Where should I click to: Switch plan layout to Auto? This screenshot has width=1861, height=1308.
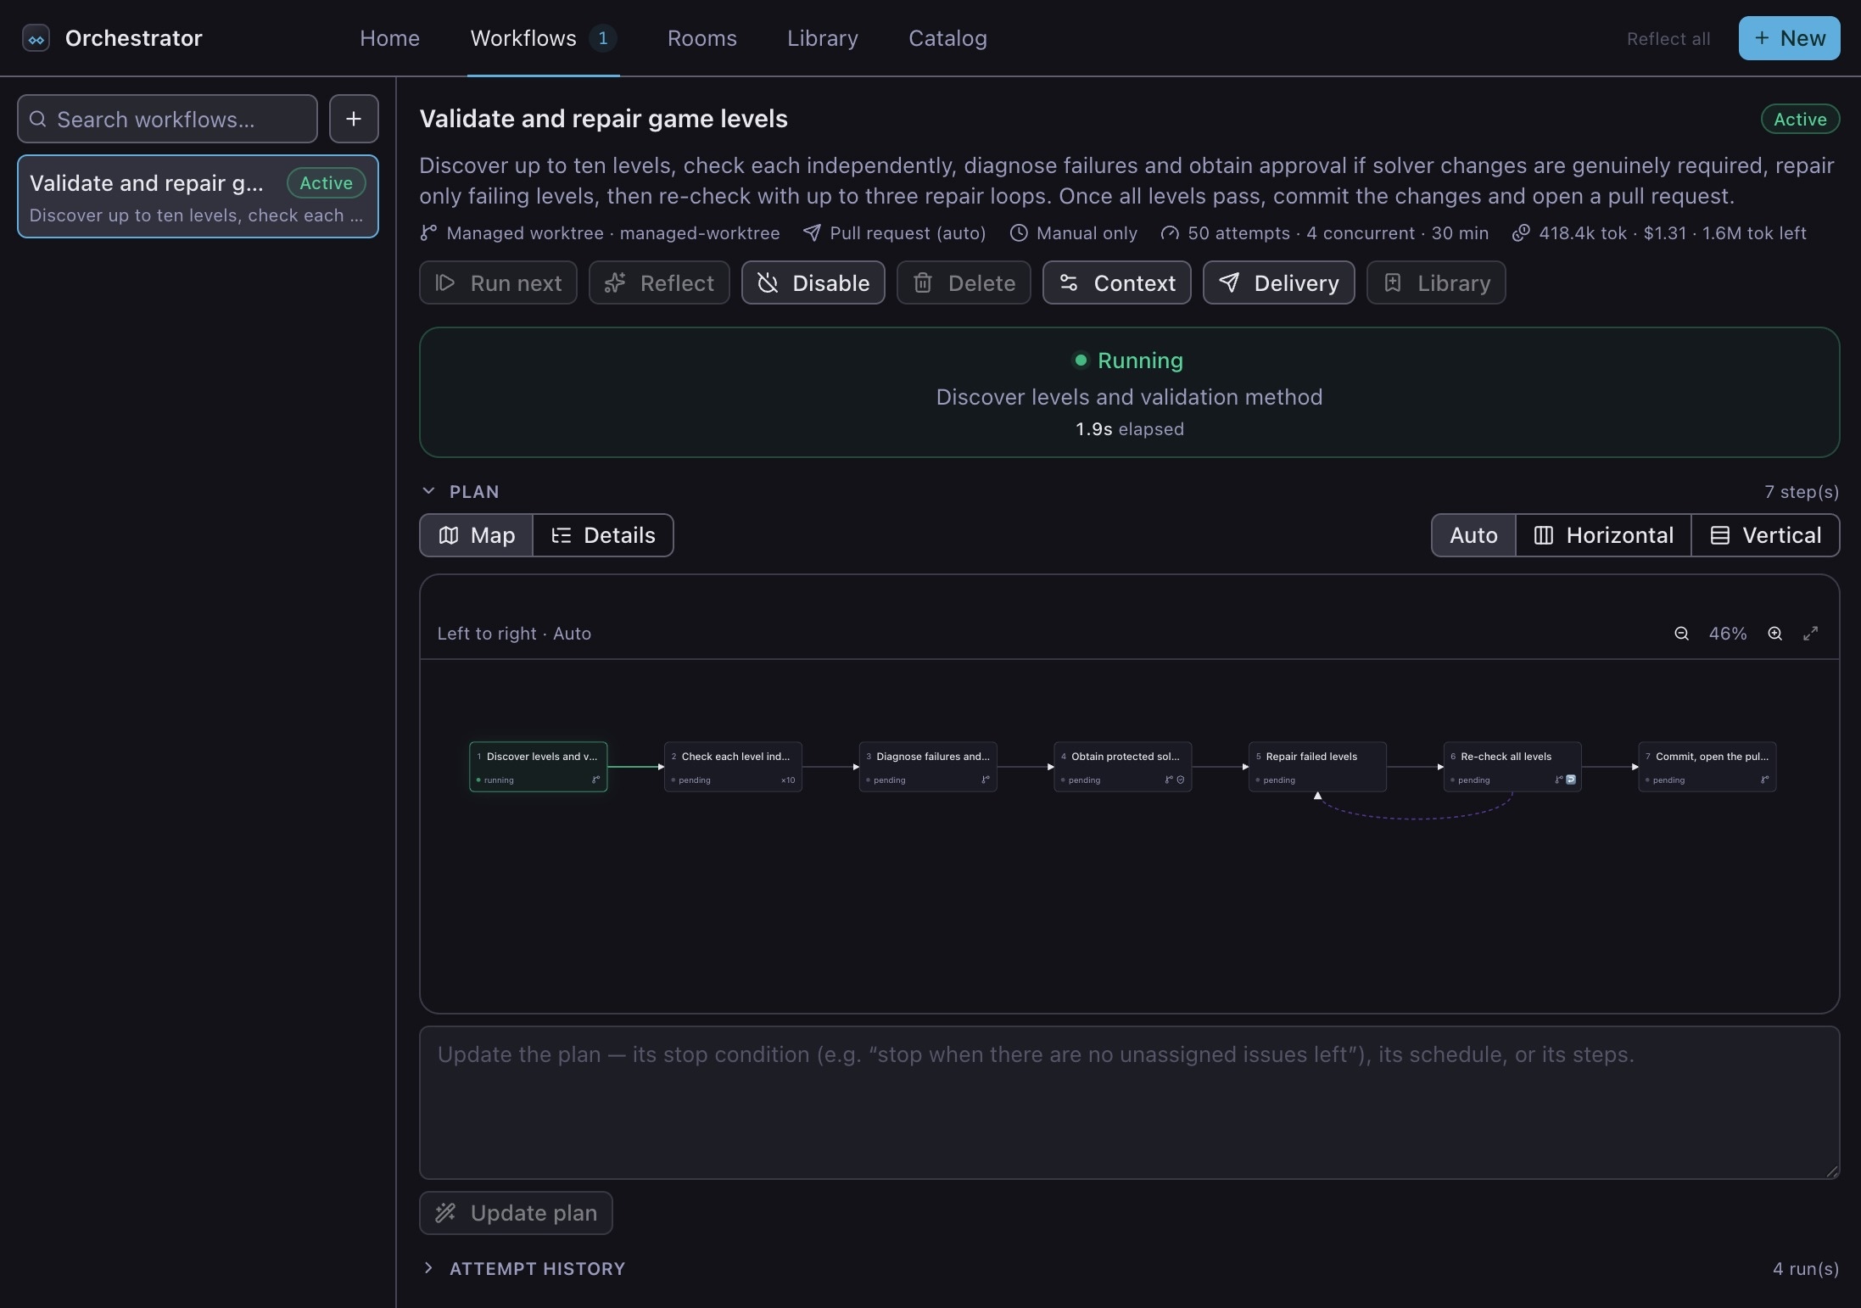(1473, 535)
